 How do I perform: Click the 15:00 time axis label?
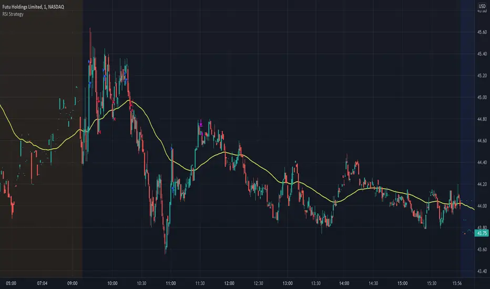(403, 283)
